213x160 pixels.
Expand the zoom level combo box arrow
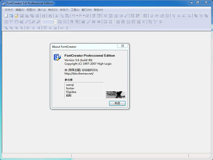tap(55, 22)
